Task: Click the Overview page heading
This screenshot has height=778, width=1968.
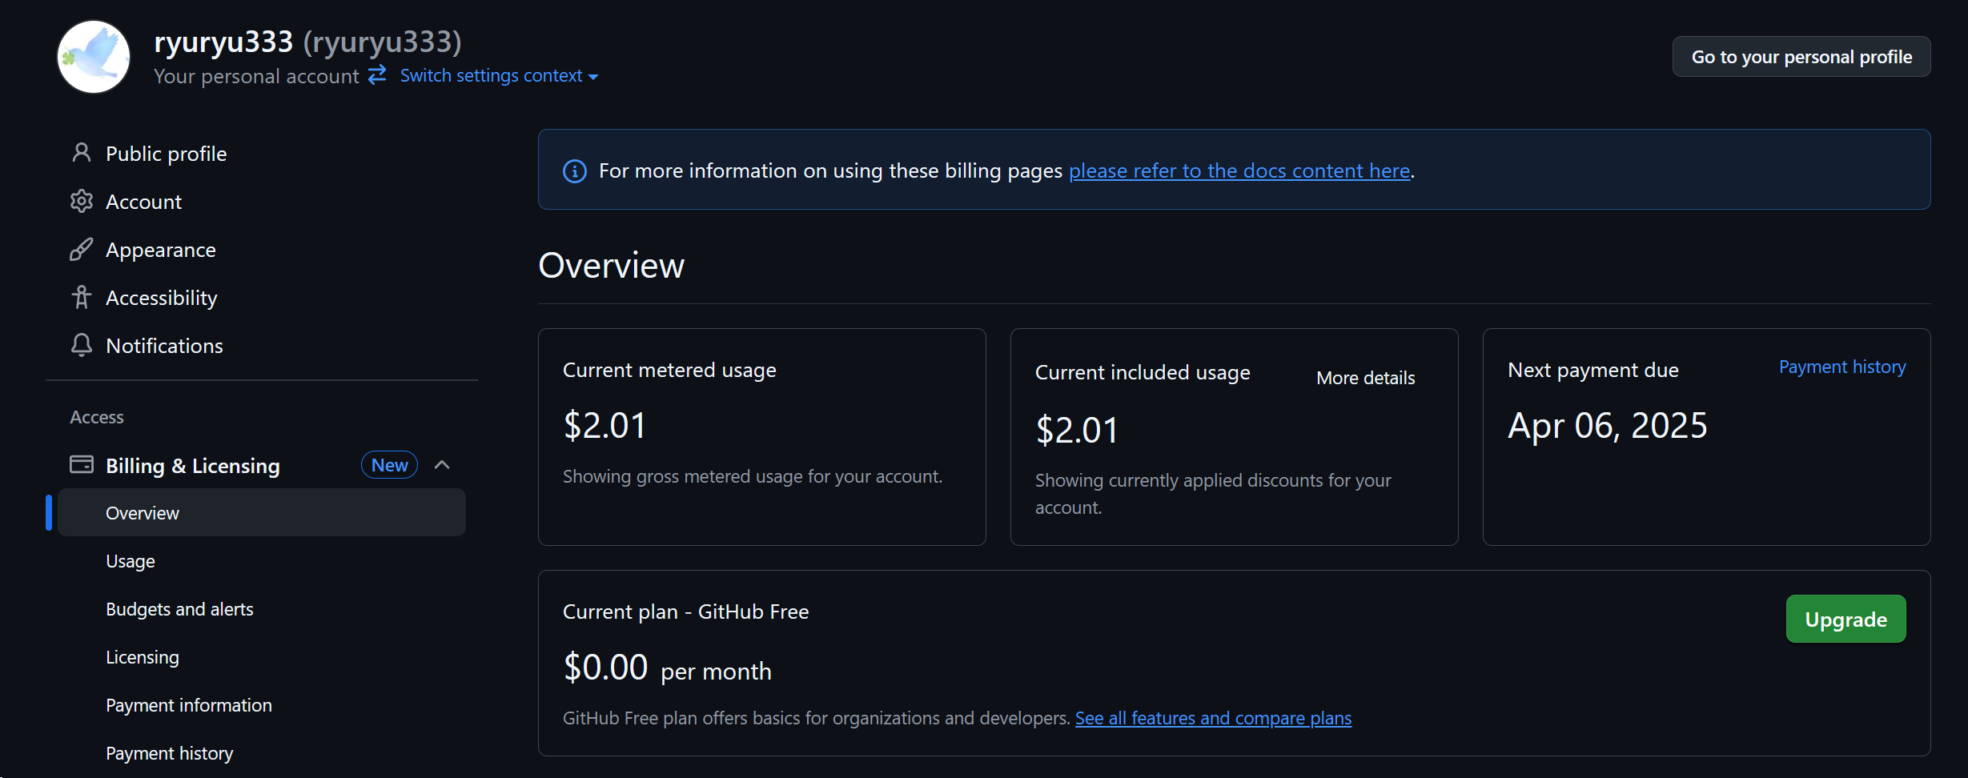Action: point(612,265)
